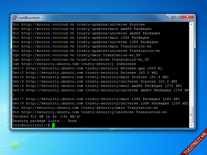
Task: Close the root@tuoitreit terminal window
Action: pyautogui.click(x=187, y=16)
